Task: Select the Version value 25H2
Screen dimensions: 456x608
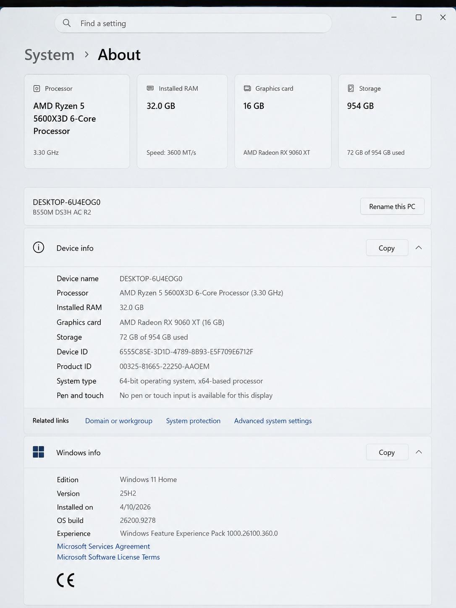Action: click(x=128, y=493)
